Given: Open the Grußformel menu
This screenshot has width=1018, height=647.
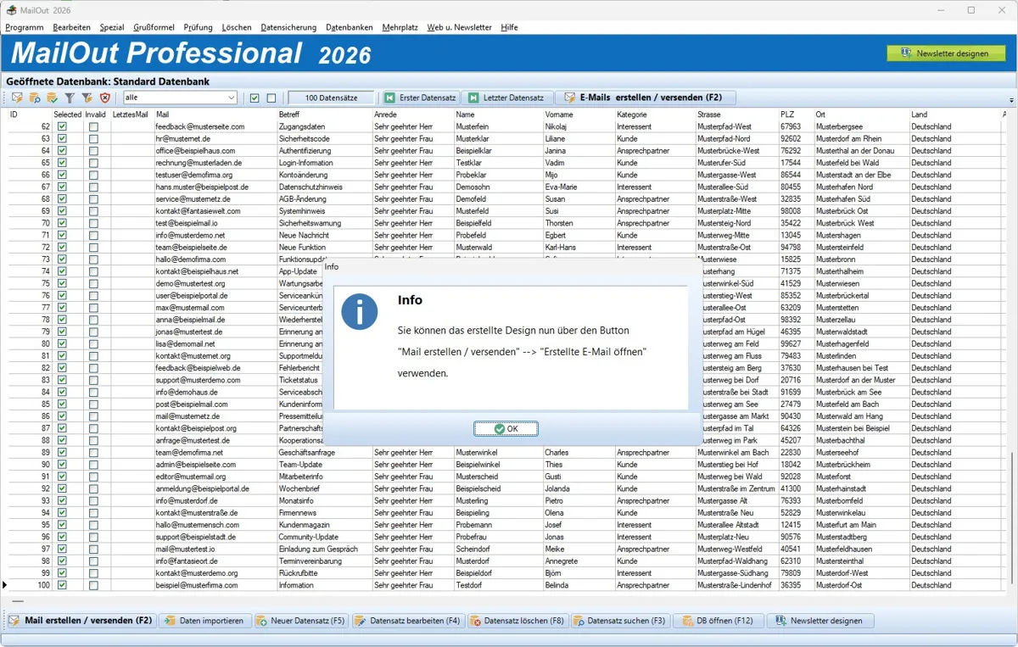Looking at the screenshot, I should tap(154, 27).
